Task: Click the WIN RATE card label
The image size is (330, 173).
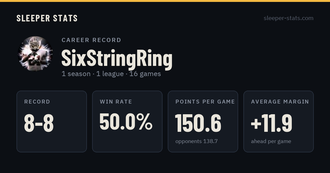Action: point(116,102)
